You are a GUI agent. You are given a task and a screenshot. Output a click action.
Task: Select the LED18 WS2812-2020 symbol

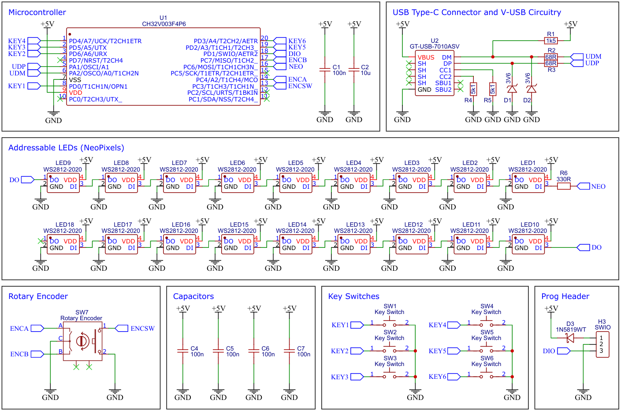tap(63, 245)
